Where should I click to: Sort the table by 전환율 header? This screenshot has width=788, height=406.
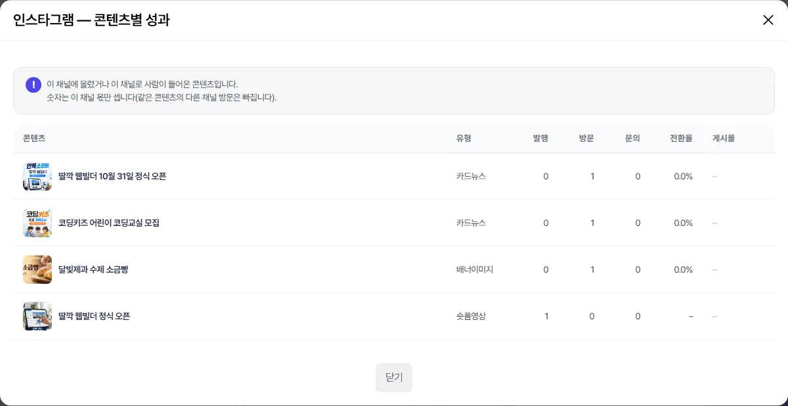tap(681, 139)
